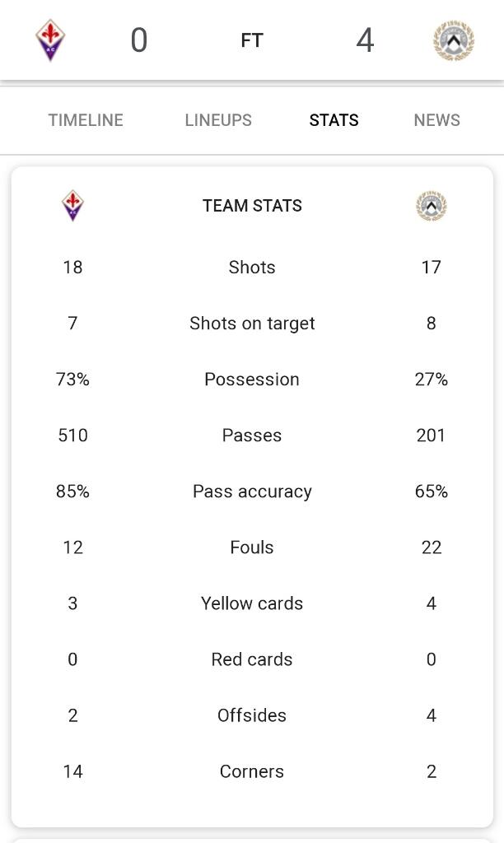Tap the Team Stats heading
504x843 pixels.
252,206
